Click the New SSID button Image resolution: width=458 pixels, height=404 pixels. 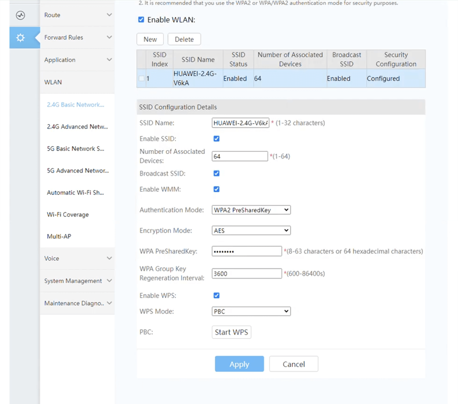150,39
